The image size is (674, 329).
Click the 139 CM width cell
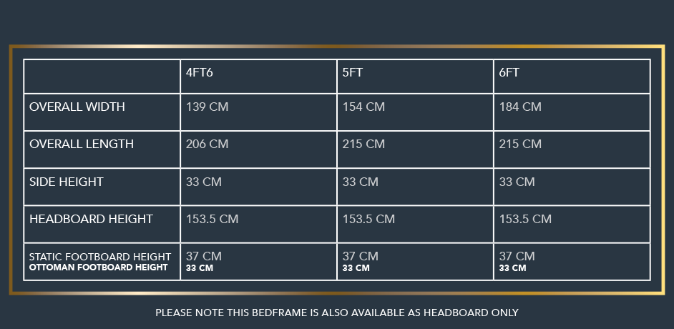click(207, 107)
